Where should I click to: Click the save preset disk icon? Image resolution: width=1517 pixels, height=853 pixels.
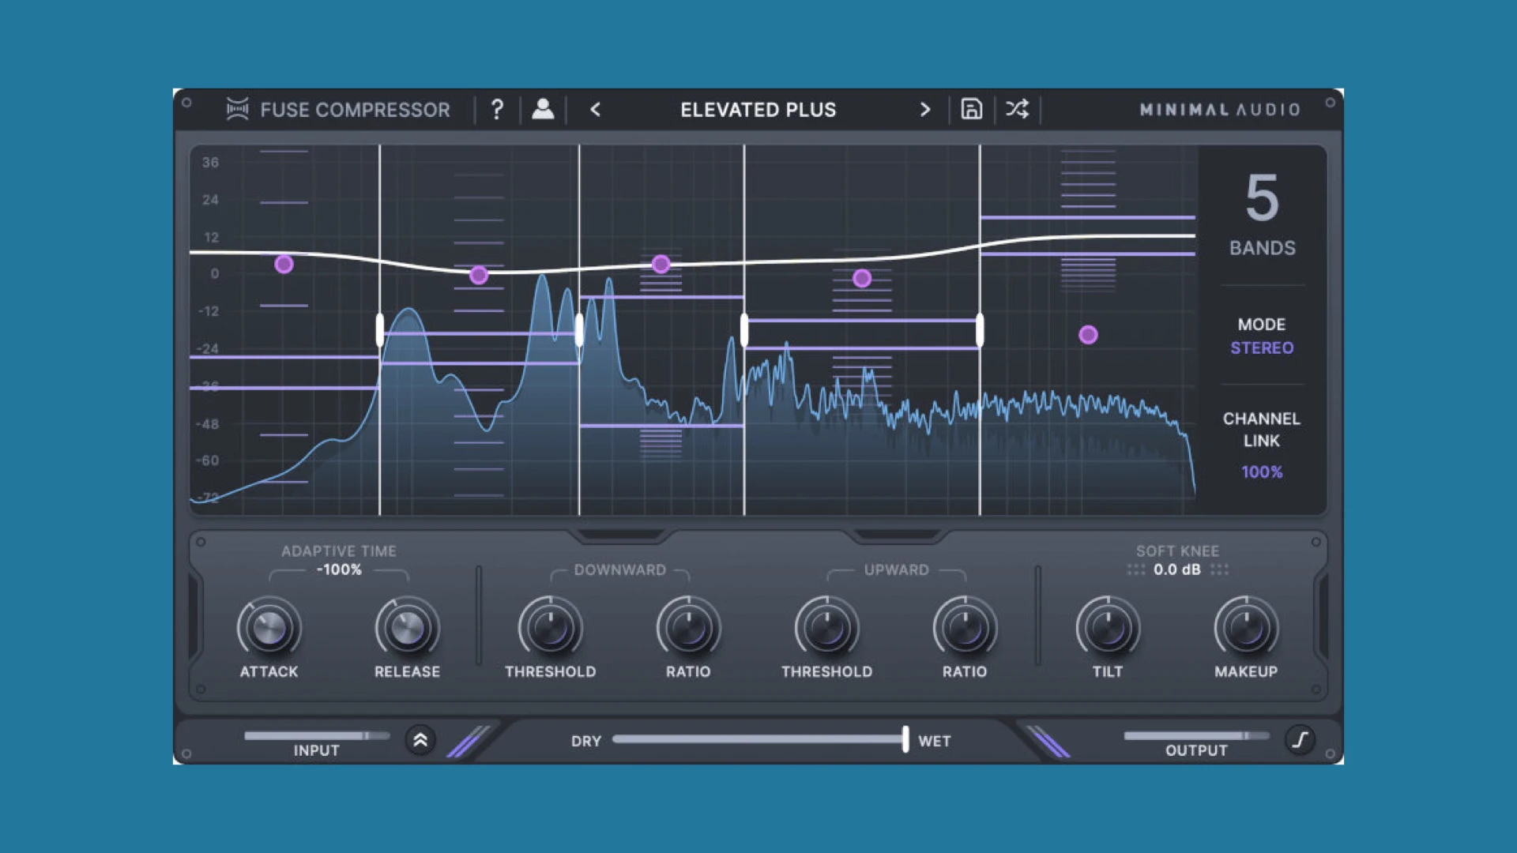971,109
